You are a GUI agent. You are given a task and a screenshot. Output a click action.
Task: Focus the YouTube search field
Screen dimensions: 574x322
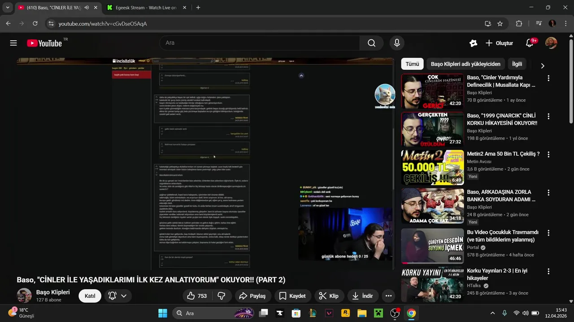(260, 43)
